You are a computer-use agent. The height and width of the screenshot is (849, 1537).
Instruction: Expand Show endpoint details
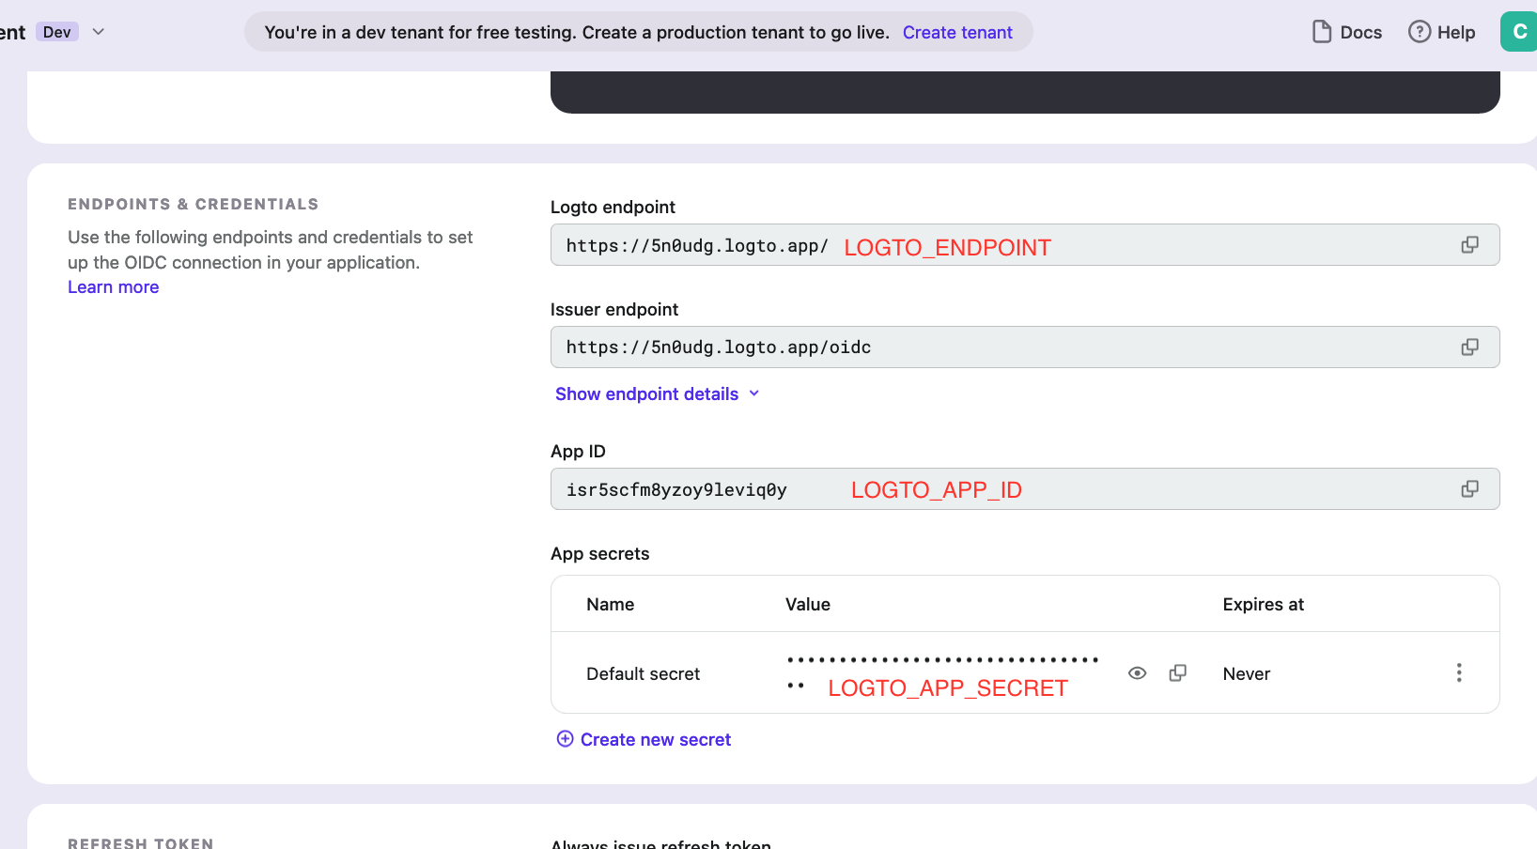click(657, 394)
